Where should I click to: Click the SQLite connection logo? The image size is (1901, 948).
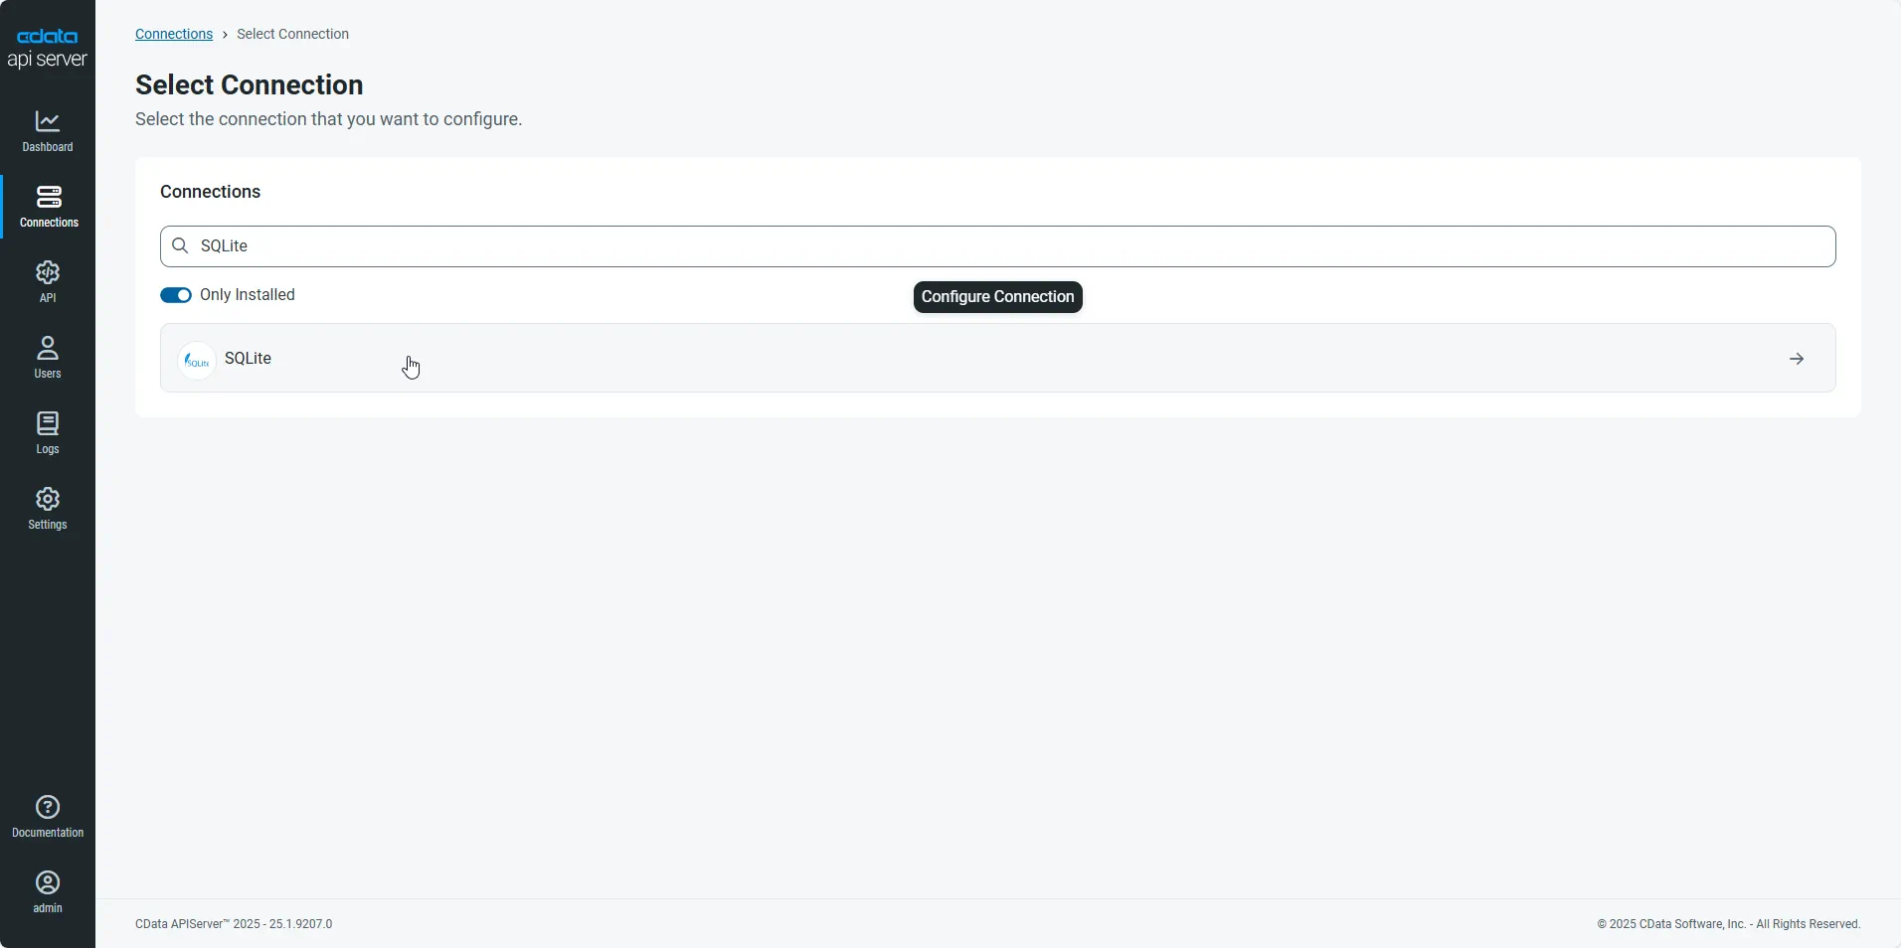pyautogui.click(x=195, y=360)
